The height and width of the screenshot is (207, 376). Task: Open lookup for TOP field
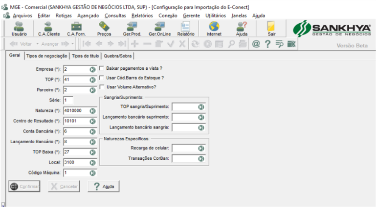click(92, 80)
